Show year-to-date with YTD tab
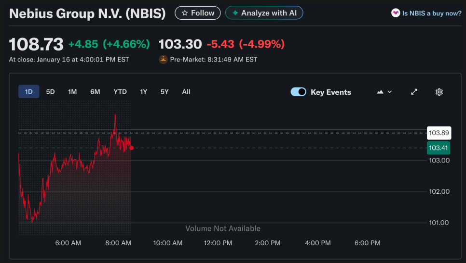The width and height of the screenshot is (466, 263). click(120, 91)
